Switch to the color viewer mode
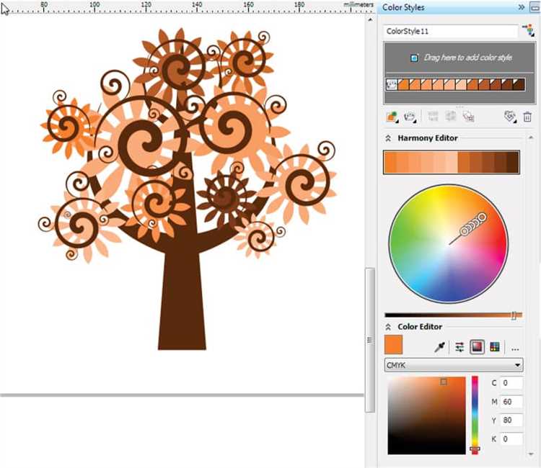The height and width of the screenshot is (468, 541). (x=477, y=347)
